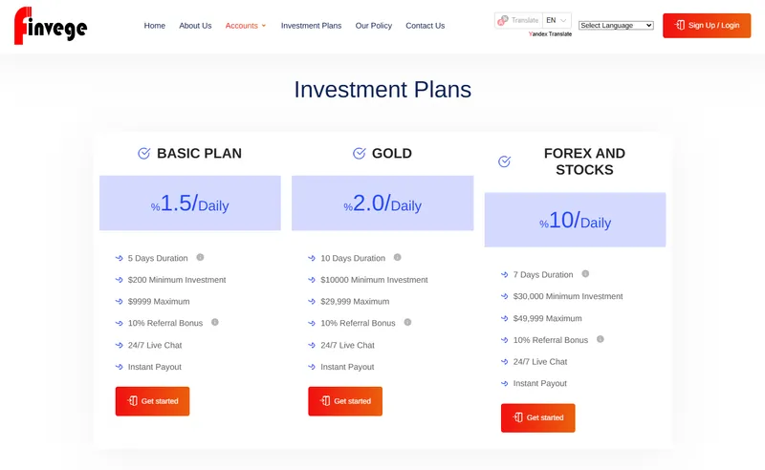The width and height of the screenshot is (765, 470).
Task: Open the About Us page
Action: click(195, 26)
